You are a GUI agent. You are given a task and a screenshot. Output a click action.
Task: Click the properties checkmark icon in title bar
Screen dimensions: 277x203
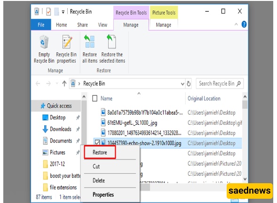(x=48, y=12)
